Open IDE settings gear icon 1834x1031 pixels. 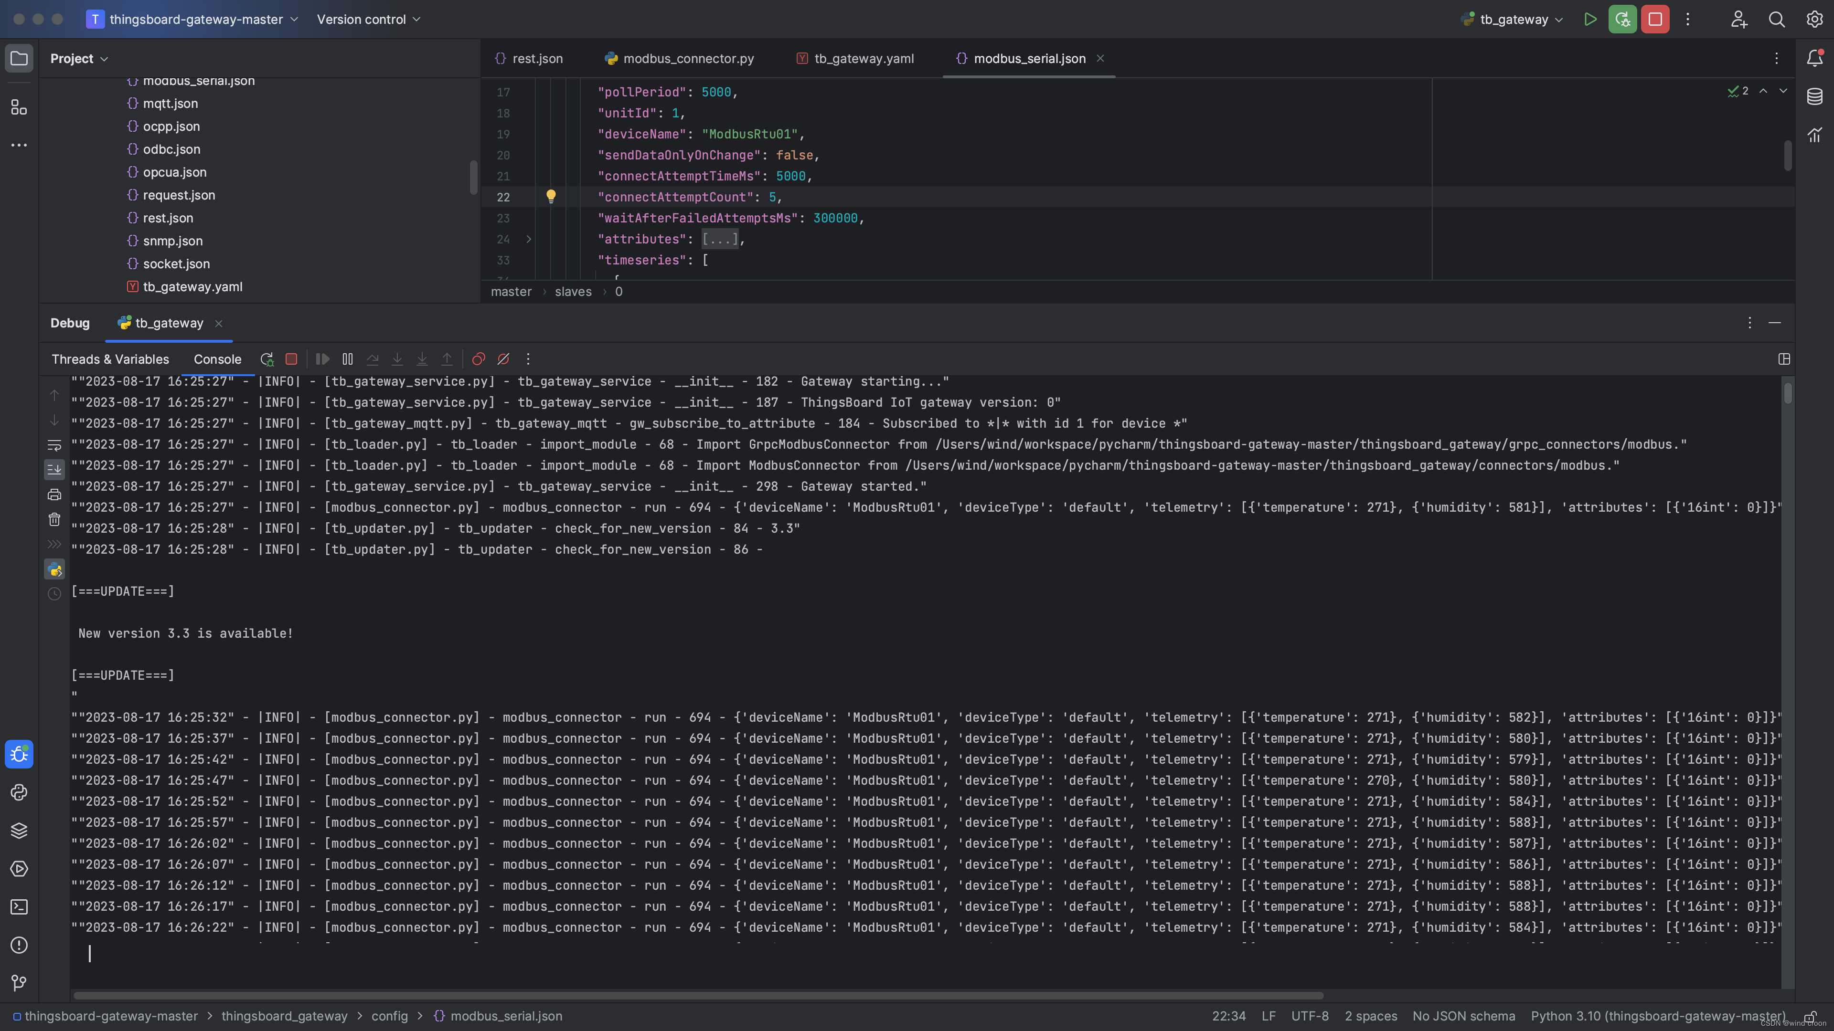(1815, 19)
